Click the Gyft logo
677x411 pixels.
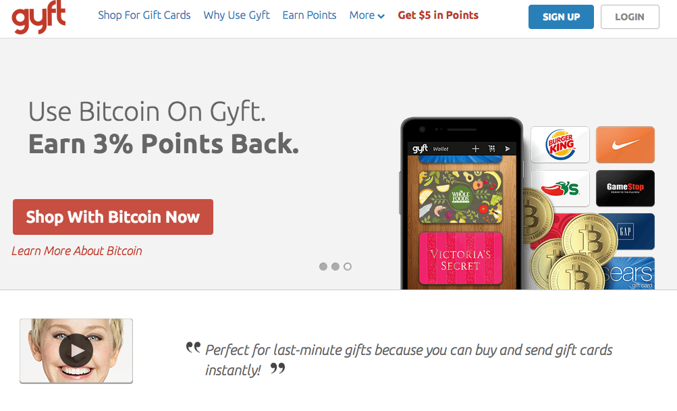[39, 16]
